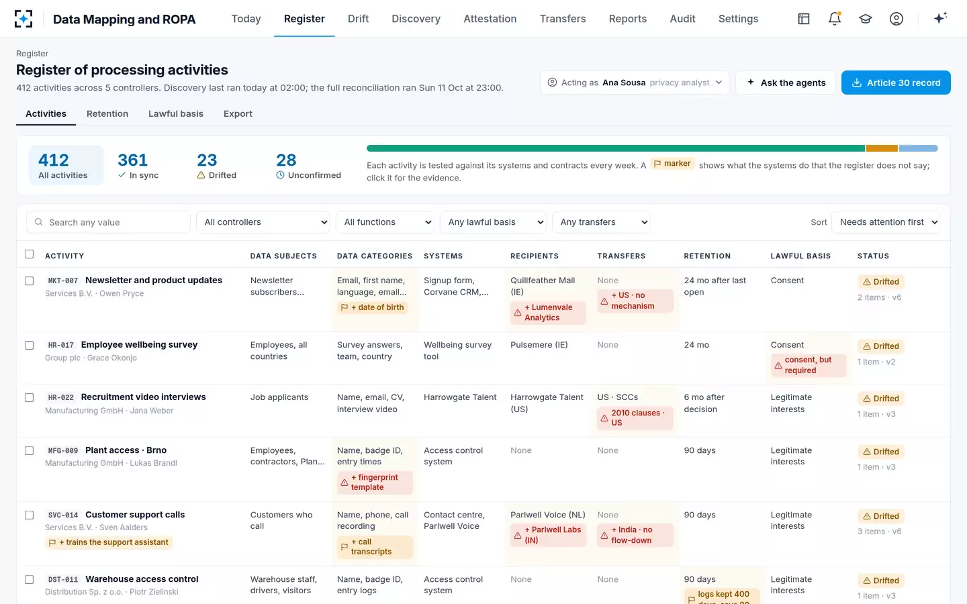Image resolution: width=967 pixels, height=604 pixels.
Task: Open the user profile icon
Action: click(896, 19)
